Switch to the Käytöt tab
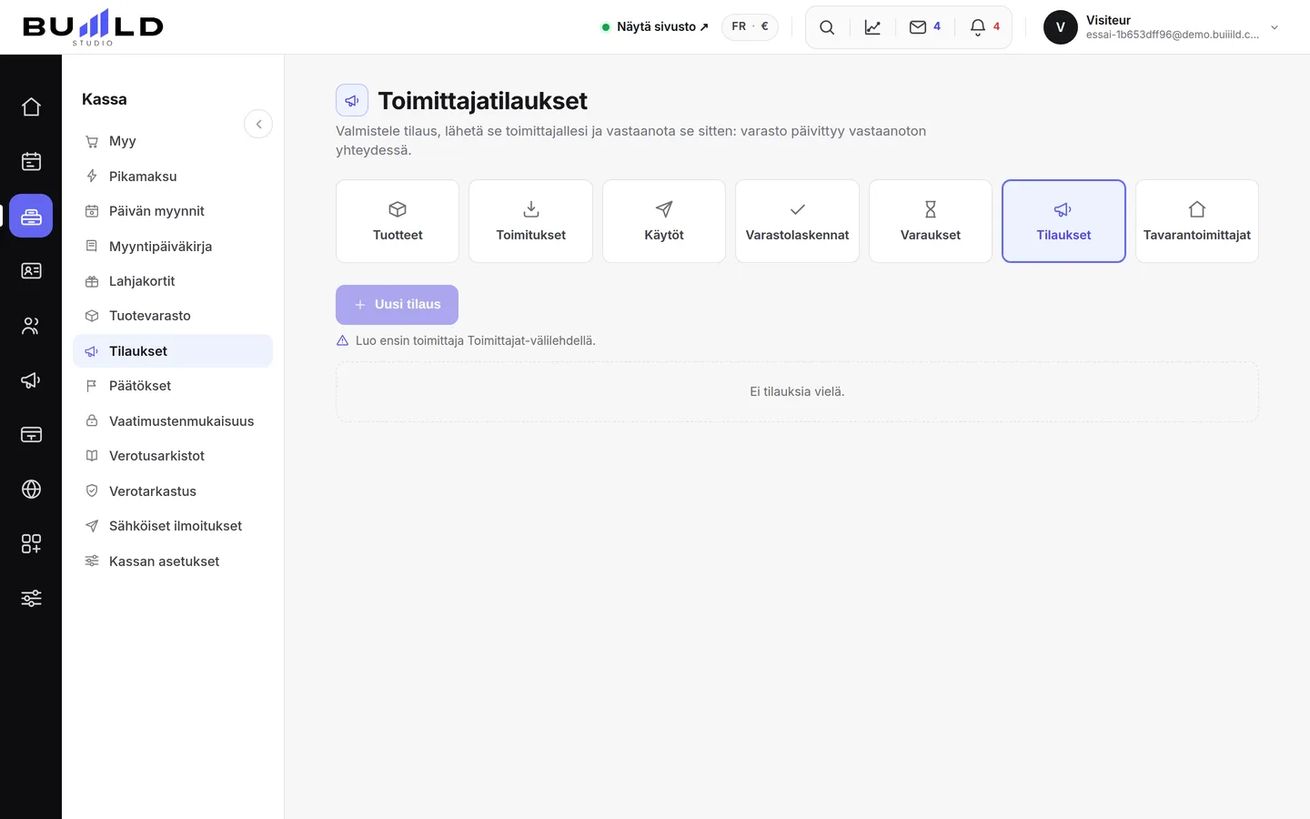Image resolution: width=1310 pixels, height=819 pixels. tap(664, 221)
